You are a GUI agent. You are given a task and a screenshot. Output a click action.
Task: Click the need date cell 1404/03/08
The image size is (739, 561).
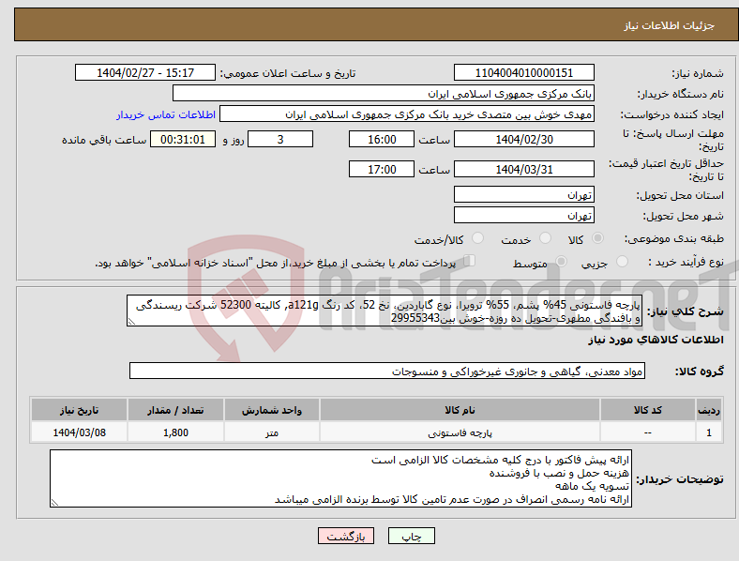pos(79,432)
